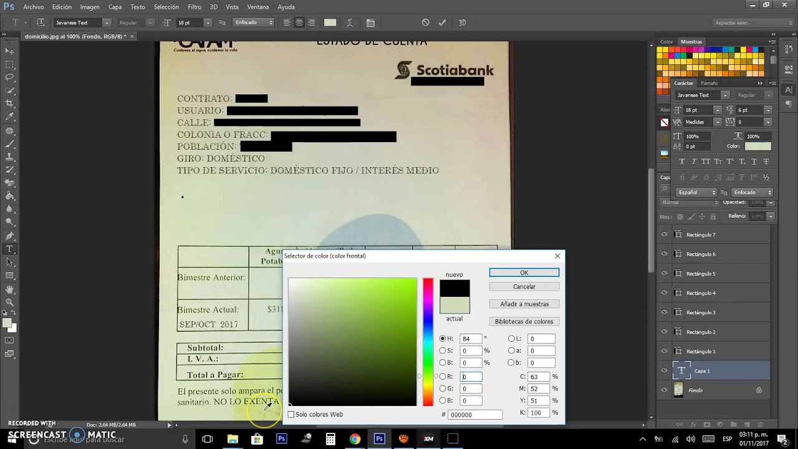
Task: Toggle All Caps text formatting
Action: click(706, 162)
